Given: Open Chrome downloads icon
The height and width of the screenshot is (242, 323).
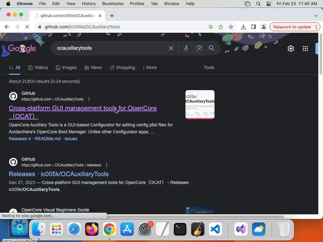Looking at the screenshot, I should [x=244, y=27].
